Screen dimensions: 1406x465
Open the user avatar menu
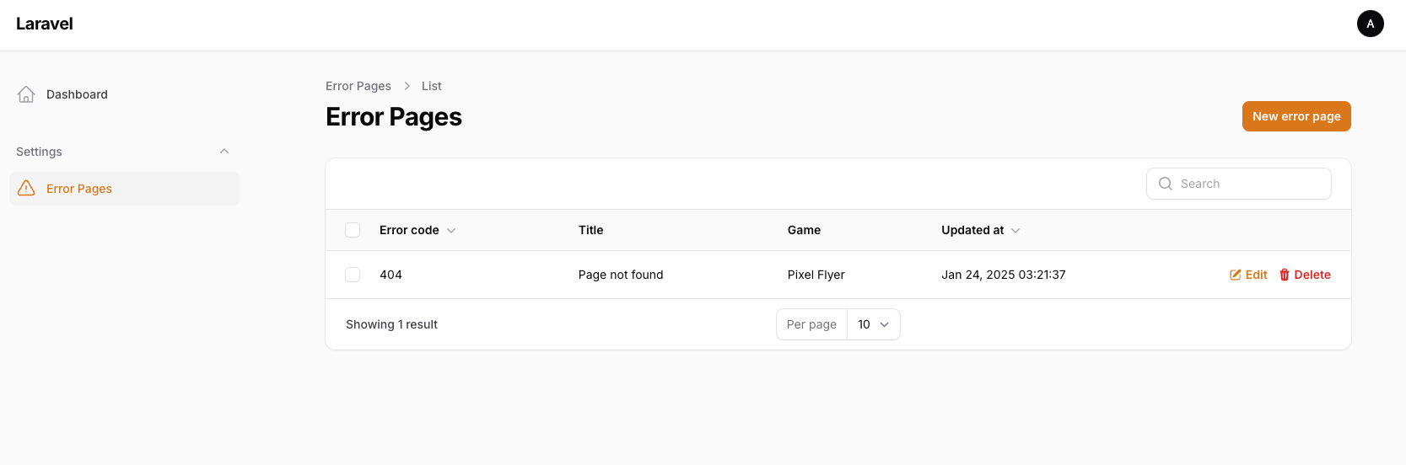(x=1370, y=24)
